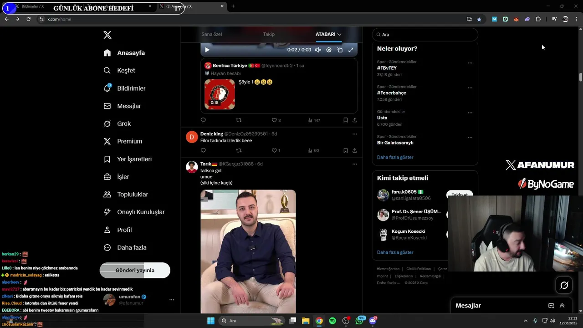Click Daha fazla göster under who to follow
The image size is (583, 328).
point(395,252)
